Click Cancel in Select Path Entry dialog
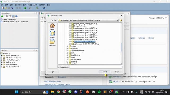Image resolution: width=170 pixels, height=95 pixels. (117, 72)
